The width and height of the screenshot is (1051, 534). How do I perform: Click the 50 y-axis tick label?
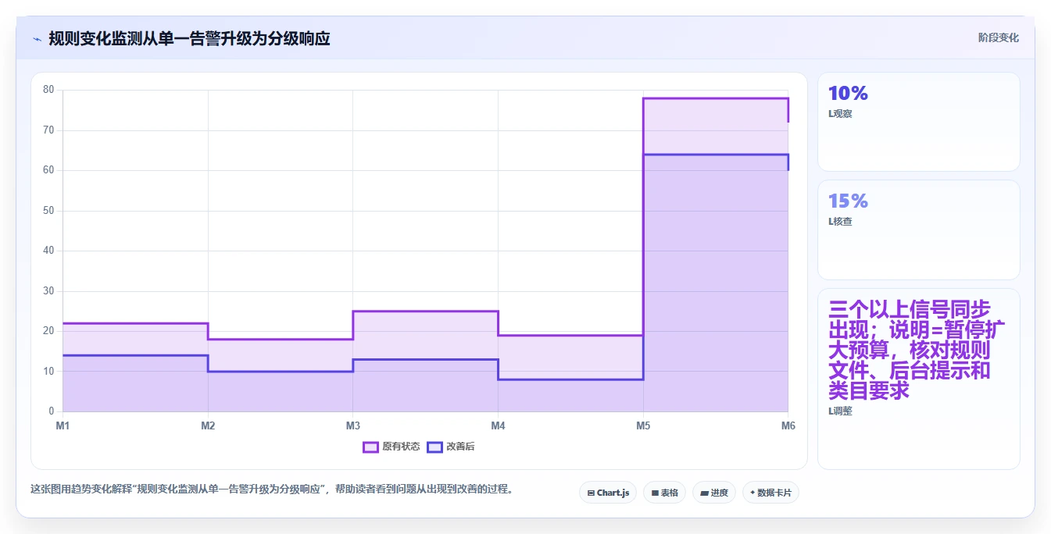tap(48, 211)
